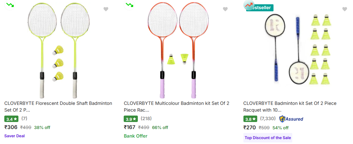The width and height of the screenshot is (353, 144).
Task: Click price-drop trend icon on yellow racquet card
Action: pos(10,5)
